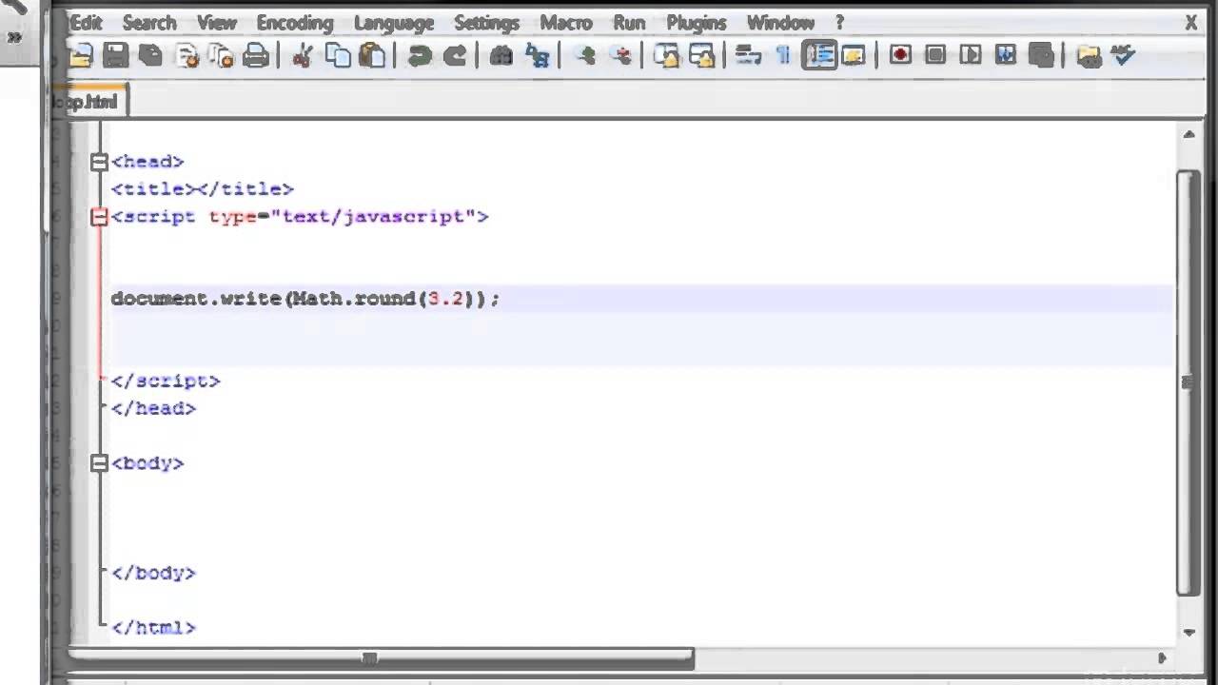Screen dimensions: 1218x685
Task: Open Replace using the Replace toolbar icon
Action: coord(537,55)
